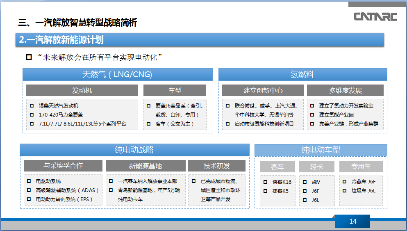Select text 捷客K5

coord(280,191)
